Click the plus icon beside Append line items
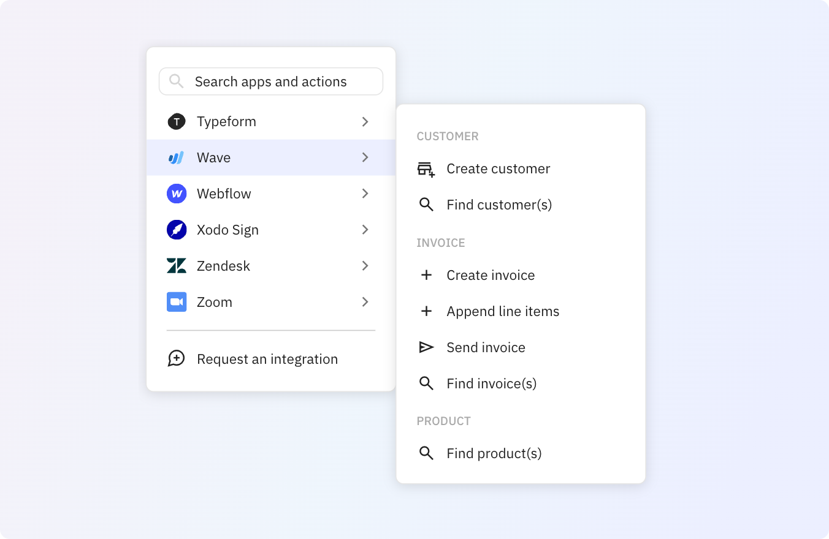 426,311
